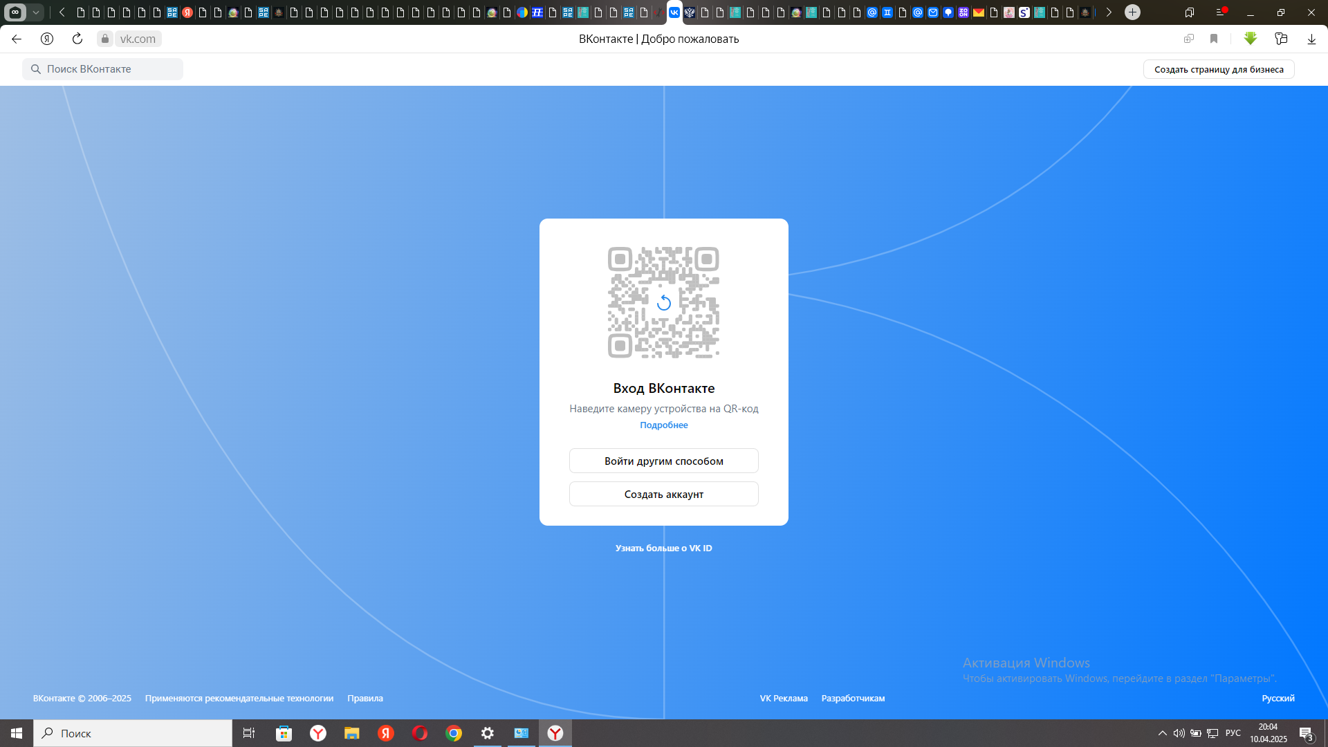
Task: Click the taskbar Поиск search box
Action: 133,733
